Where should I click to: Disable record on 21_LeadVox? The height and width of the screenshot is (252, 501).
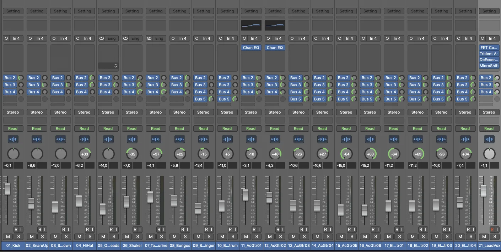(x=492, y=230)
